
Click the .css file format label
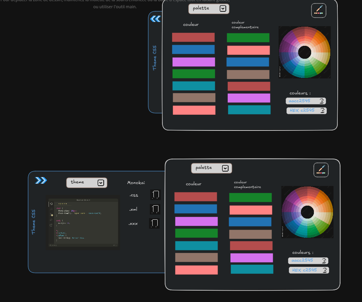pyautogui.click(x=133, y=195)
